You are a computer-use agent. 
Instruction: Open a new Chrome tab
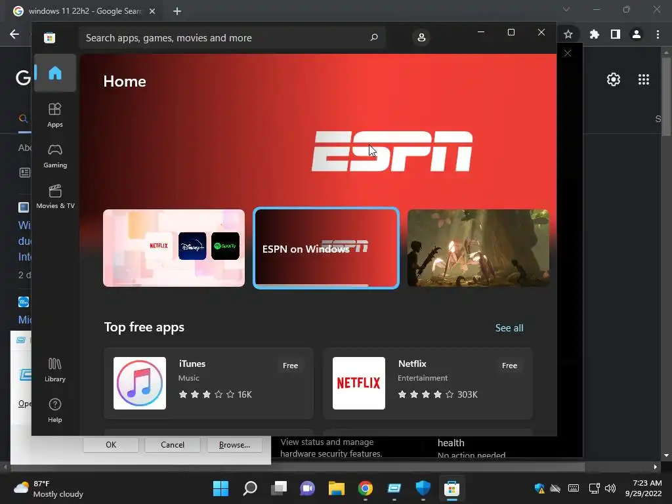click(177, 12)
